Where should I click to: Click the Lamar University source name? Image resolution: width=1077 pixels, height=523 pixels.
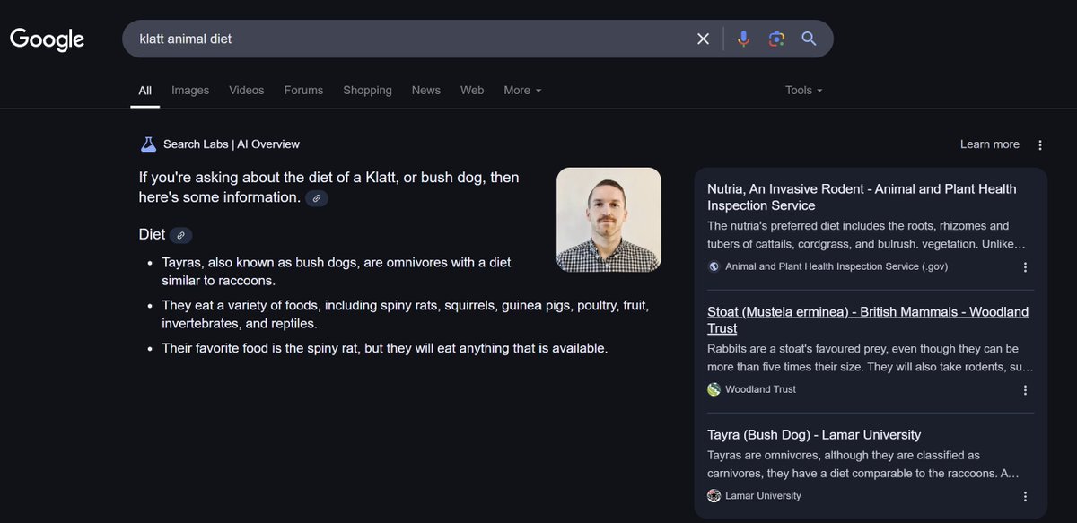763,496
